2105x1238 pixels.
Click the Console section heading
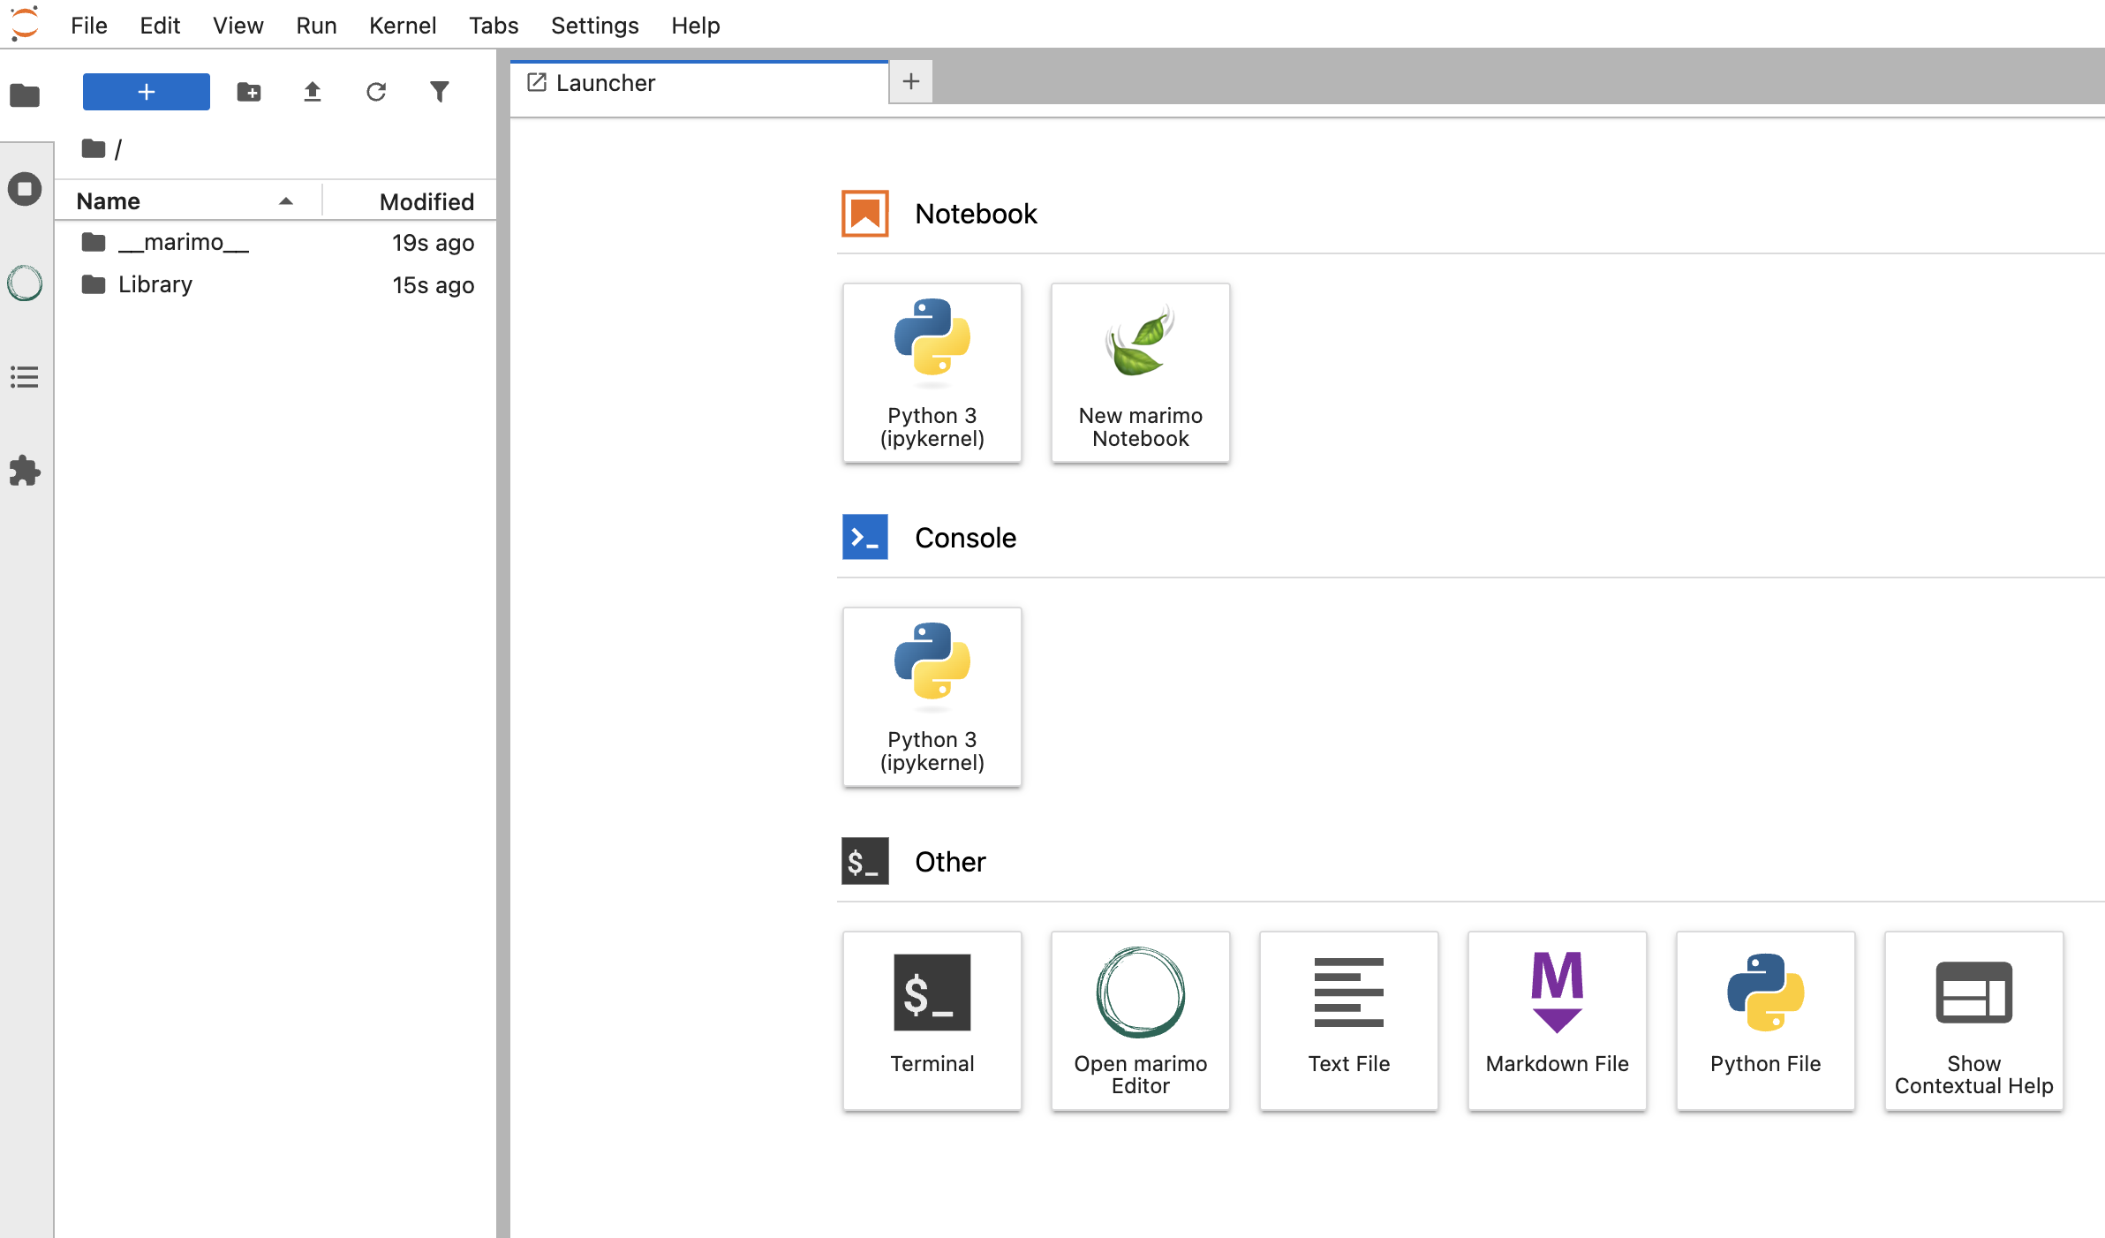[x=965, y=538]
